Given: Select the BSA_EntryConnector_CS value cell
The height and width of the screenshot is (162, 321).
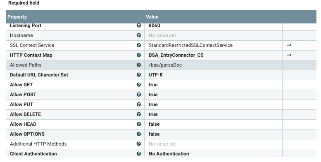Looking at the screenshot, I should click(x=213, y=55).
